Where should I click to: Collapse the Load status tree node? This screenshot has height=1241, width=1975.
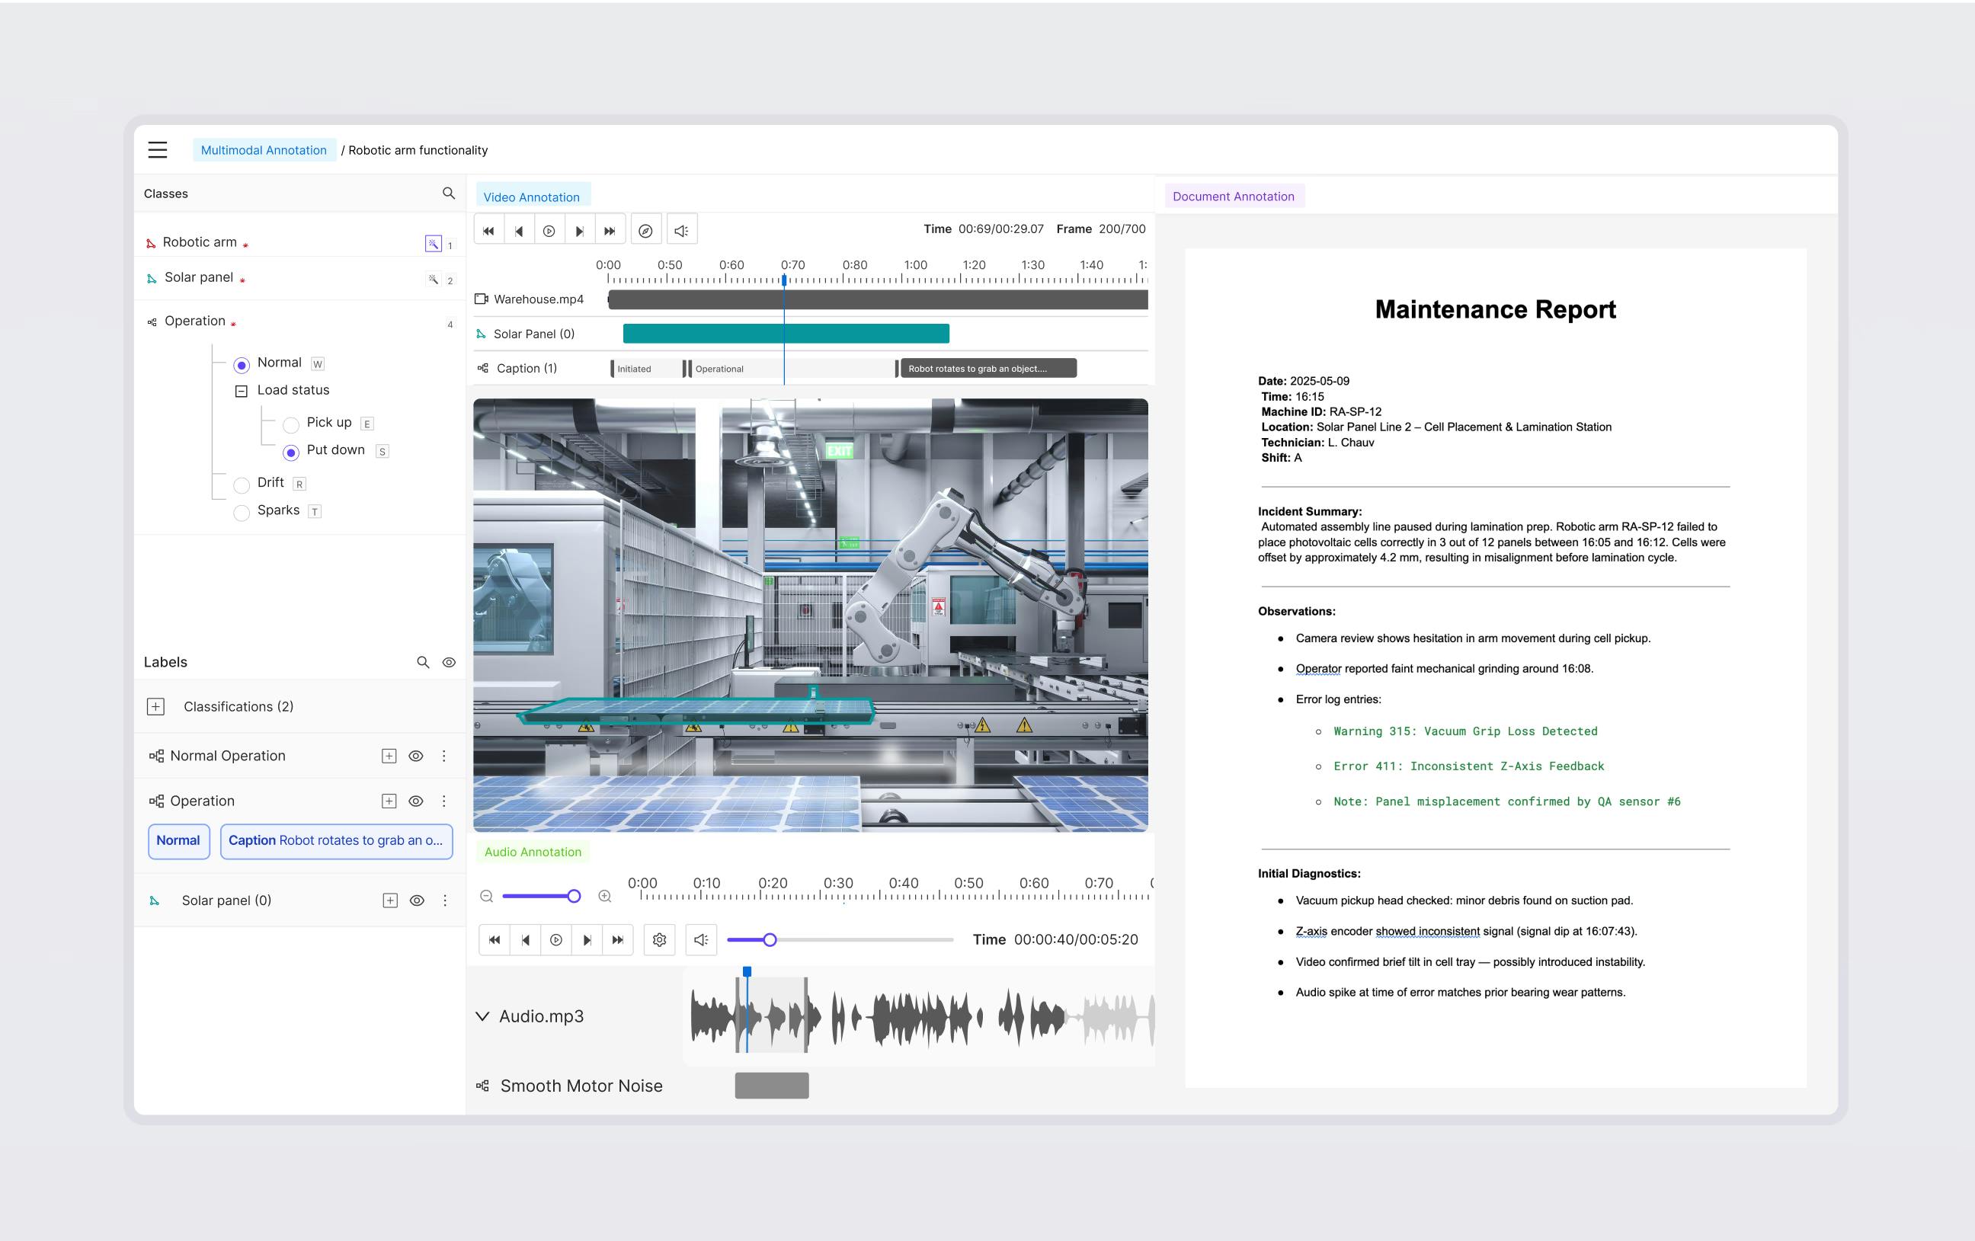point(241,392)
